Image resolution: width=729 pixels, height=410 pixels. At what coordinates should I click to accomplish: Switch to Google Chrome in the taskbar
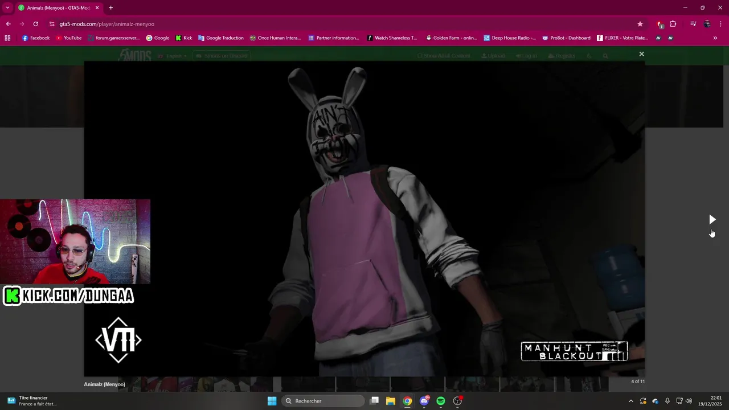[407, 401]
